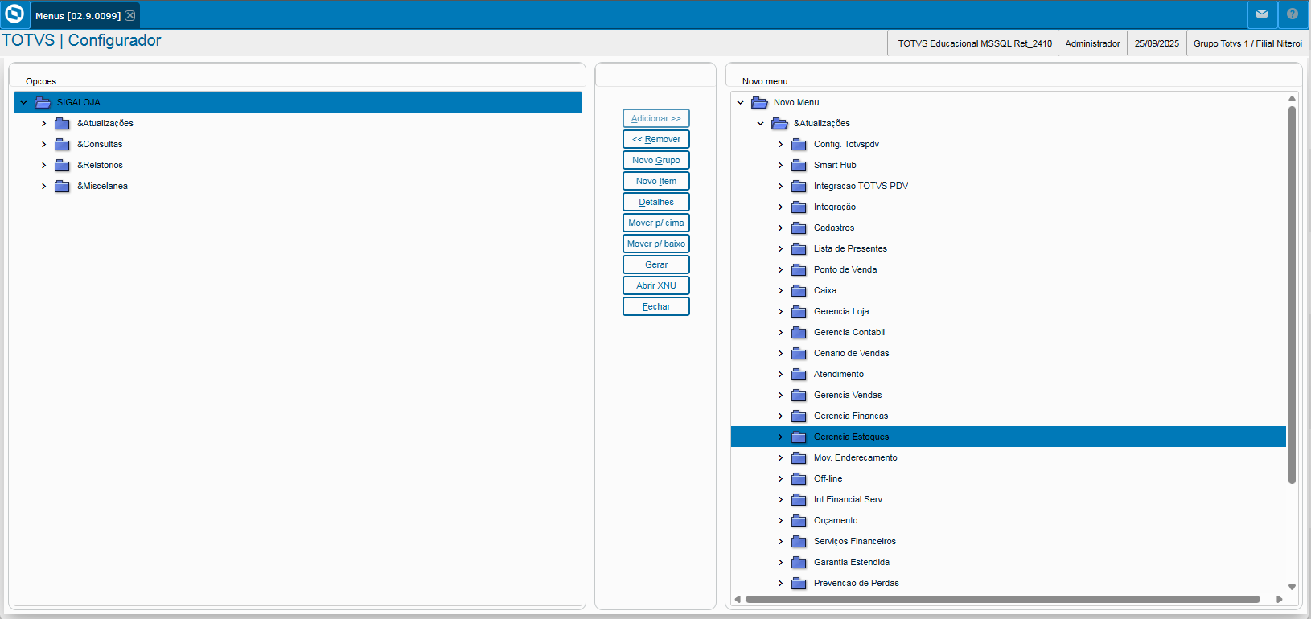Screen dimensions: 1311x619
Task: Click the date 25/09/2025 in header
Action: (x=1157, y=43)
